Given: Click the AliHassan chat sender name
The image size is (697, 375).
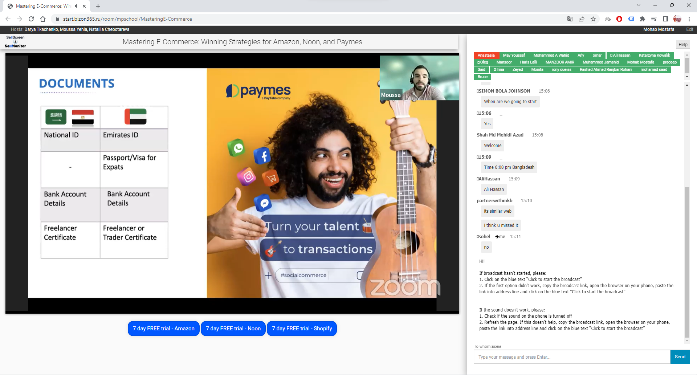Looking at the screenshot, I should [489, 179].
